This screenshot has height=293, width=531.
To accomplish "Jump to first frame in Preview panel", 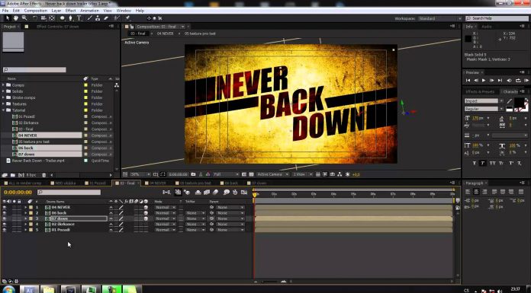I will (468, 81).
